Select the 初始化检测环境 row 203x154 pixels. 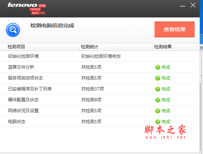[x=97, y=56]
